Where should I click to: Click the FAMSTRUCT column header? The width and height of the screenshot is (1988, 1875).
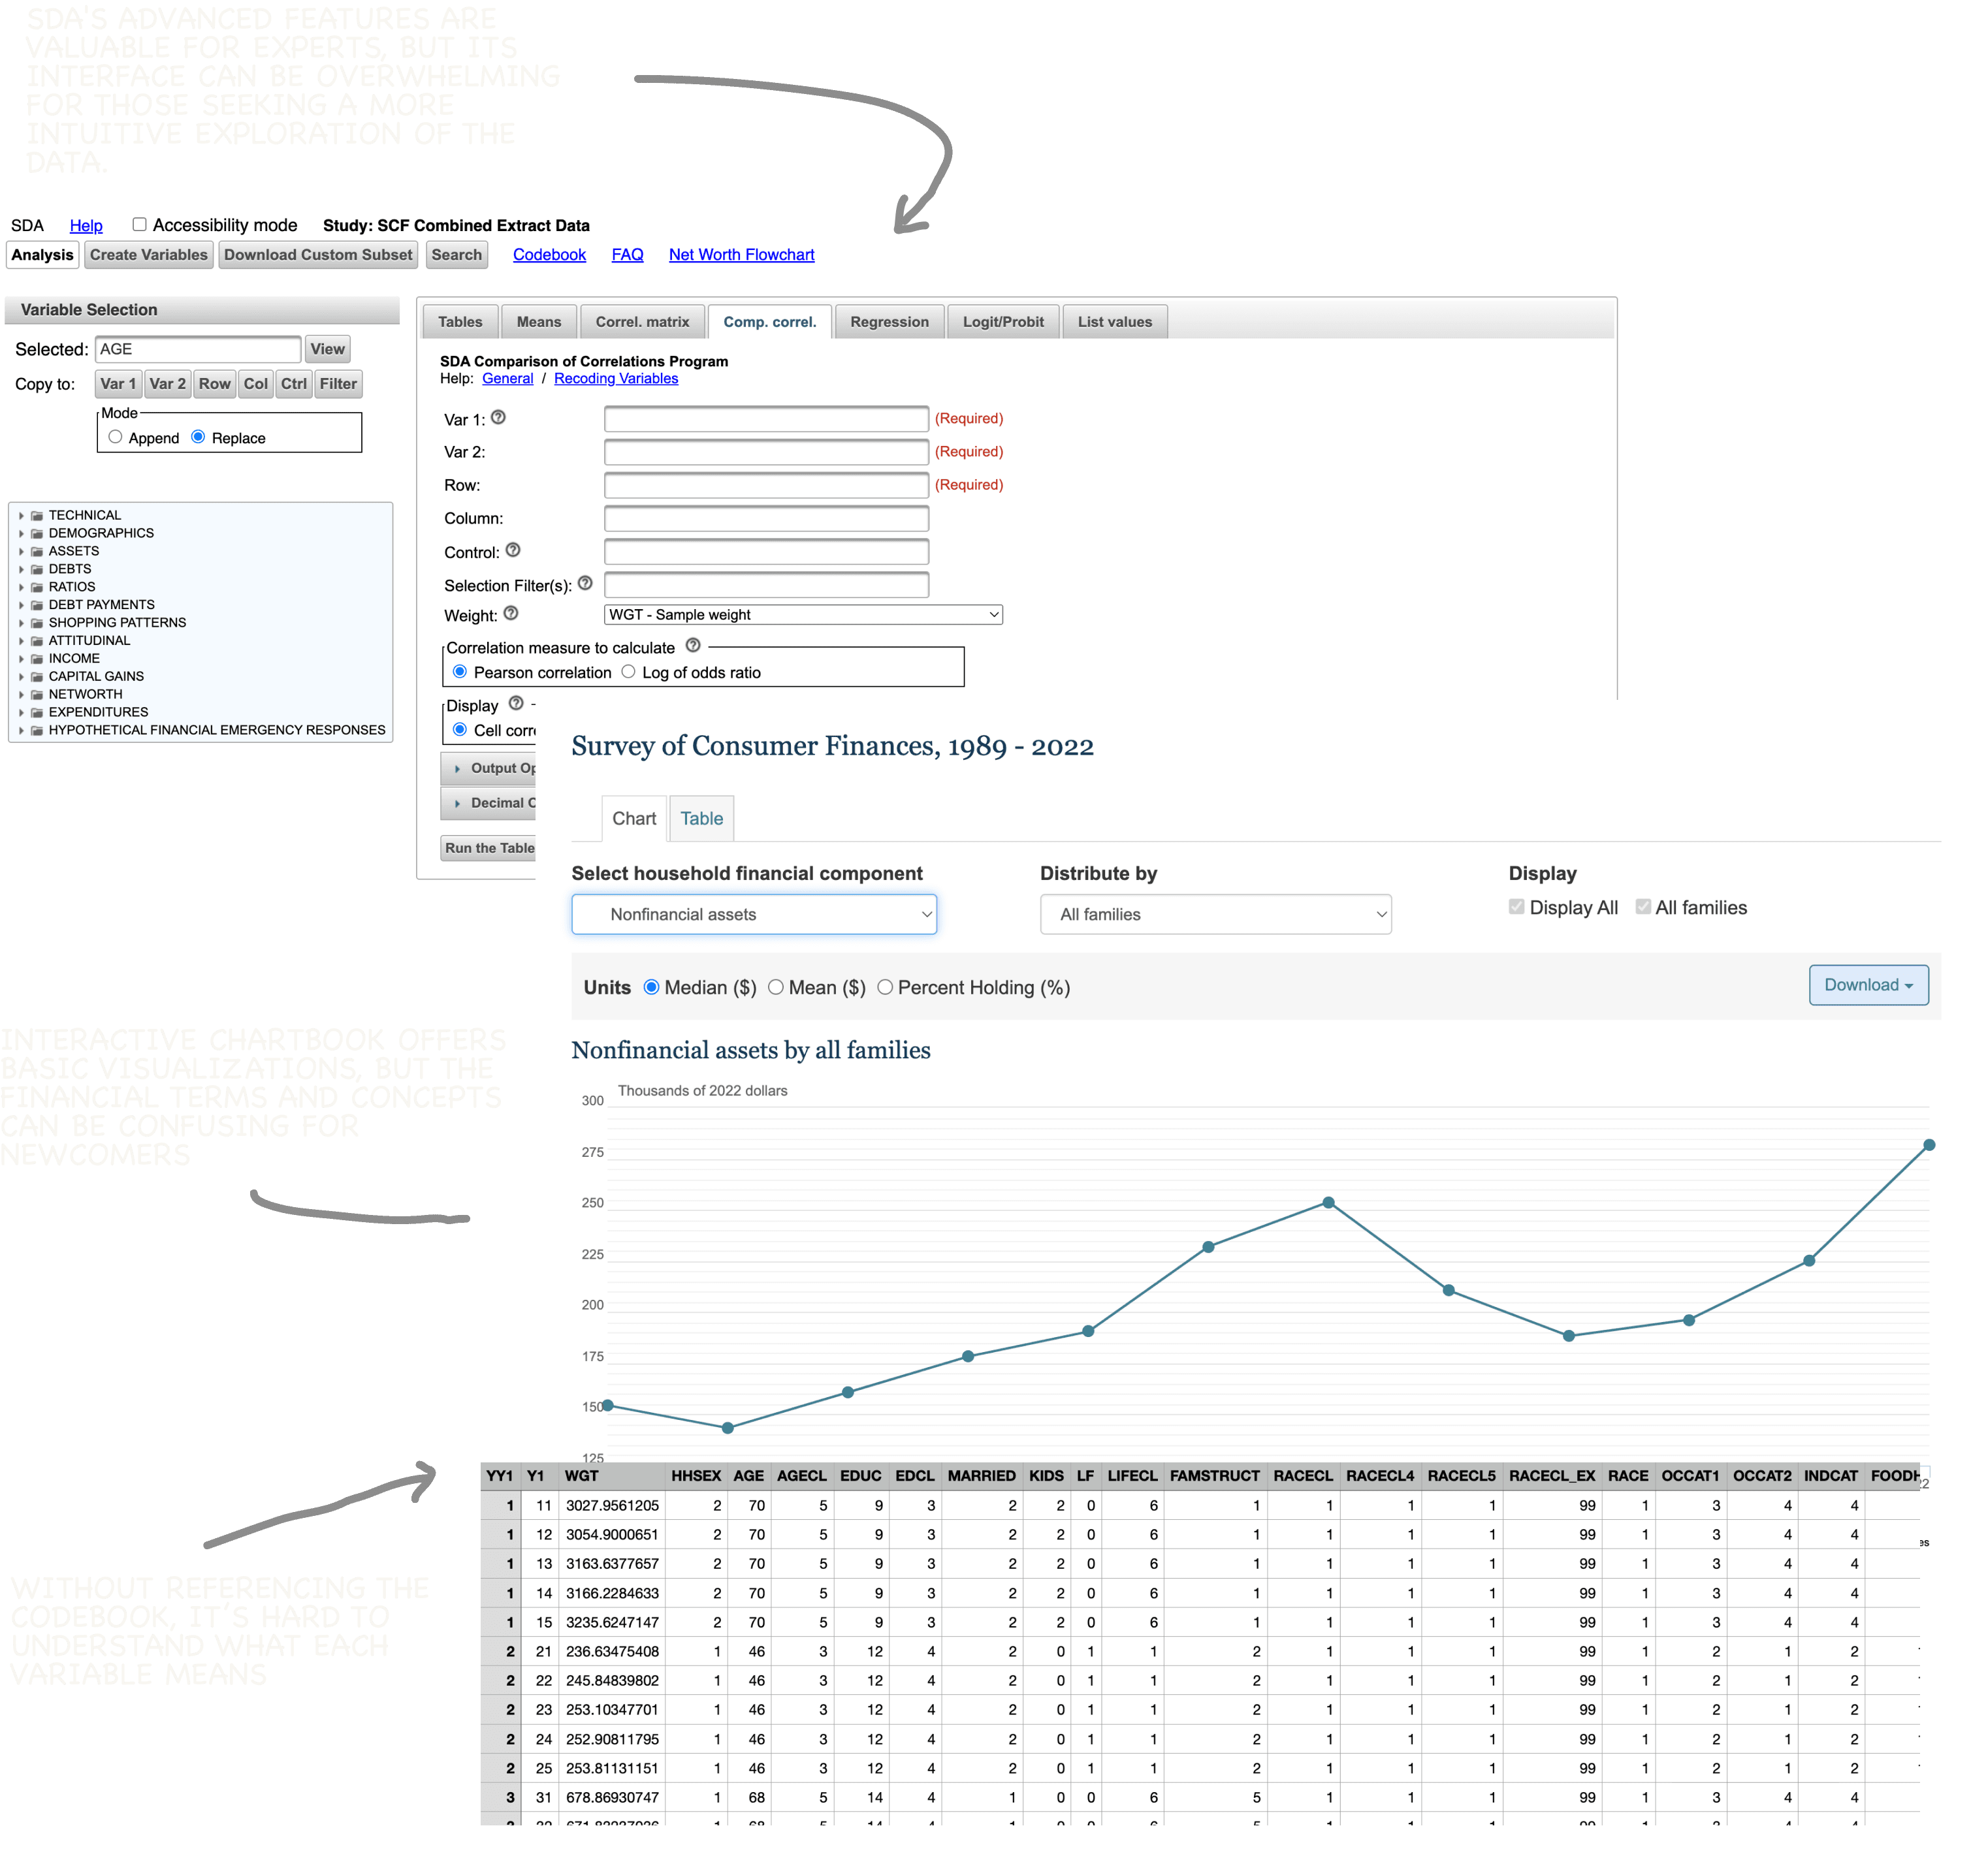click(x=1215, y=1476)
